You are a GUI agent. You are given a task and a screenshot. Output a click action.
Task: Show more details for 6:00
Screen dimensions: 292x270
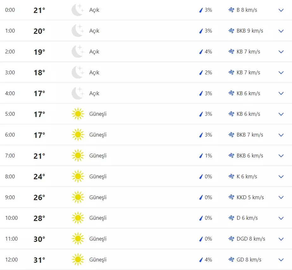tap(281, 135)
